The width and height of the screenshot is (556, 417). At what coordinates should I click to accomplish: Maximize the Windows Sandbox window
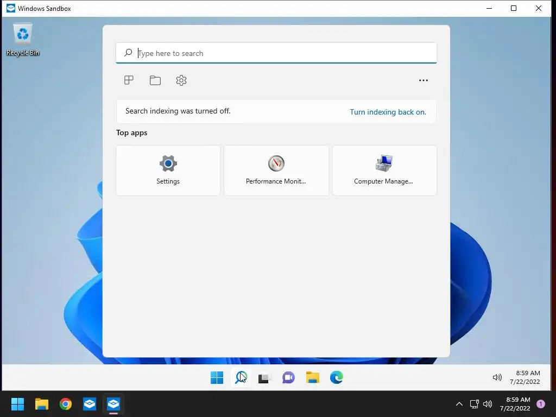click(x=514, y=8)
